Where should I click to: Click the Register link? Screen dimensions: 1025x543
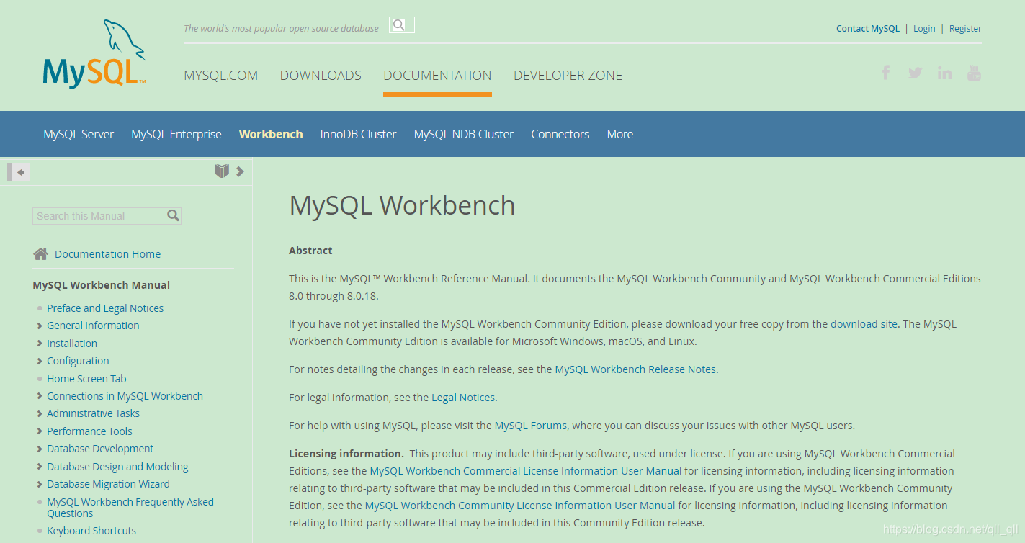pyautogui.click(x=965, y=29)
